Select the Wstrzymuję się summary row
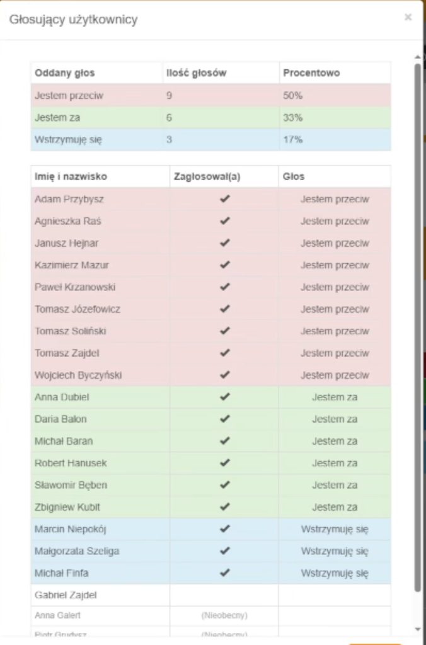 (x=210, y=139)
